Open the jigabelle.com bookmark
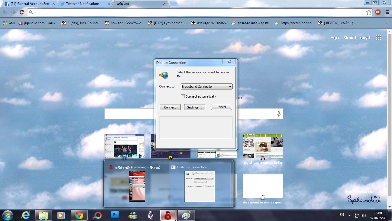Screen dimensions: 392x221 (x=37, y=23)
